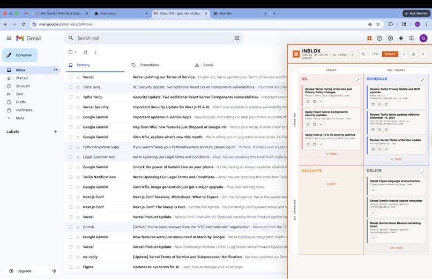Viewport: 432px width, 279px height.
Task: Switch to Promotions tab
Action: (x=150, y=65)
